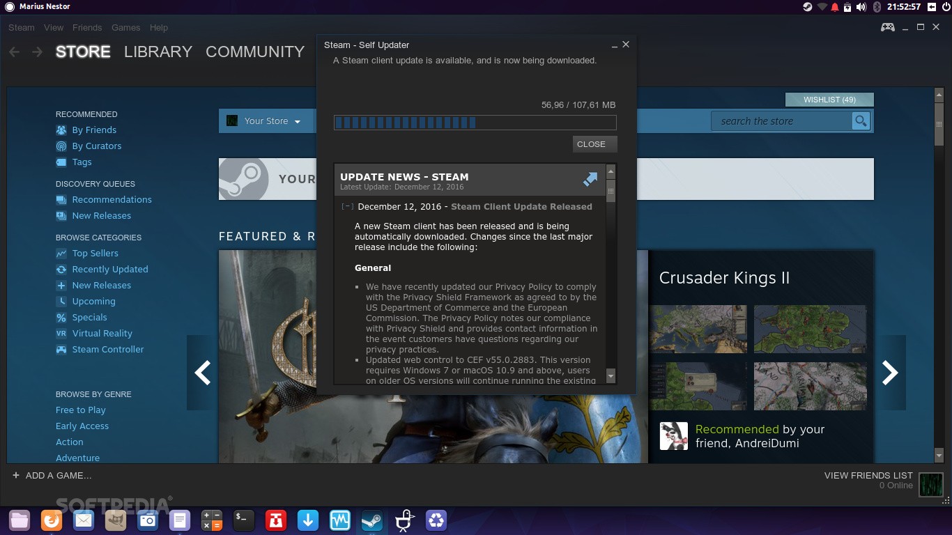Click the update news scrollbar up arrow
Image resolution: width=952 pixels, height=535 pixels.
tap(611, 171)
